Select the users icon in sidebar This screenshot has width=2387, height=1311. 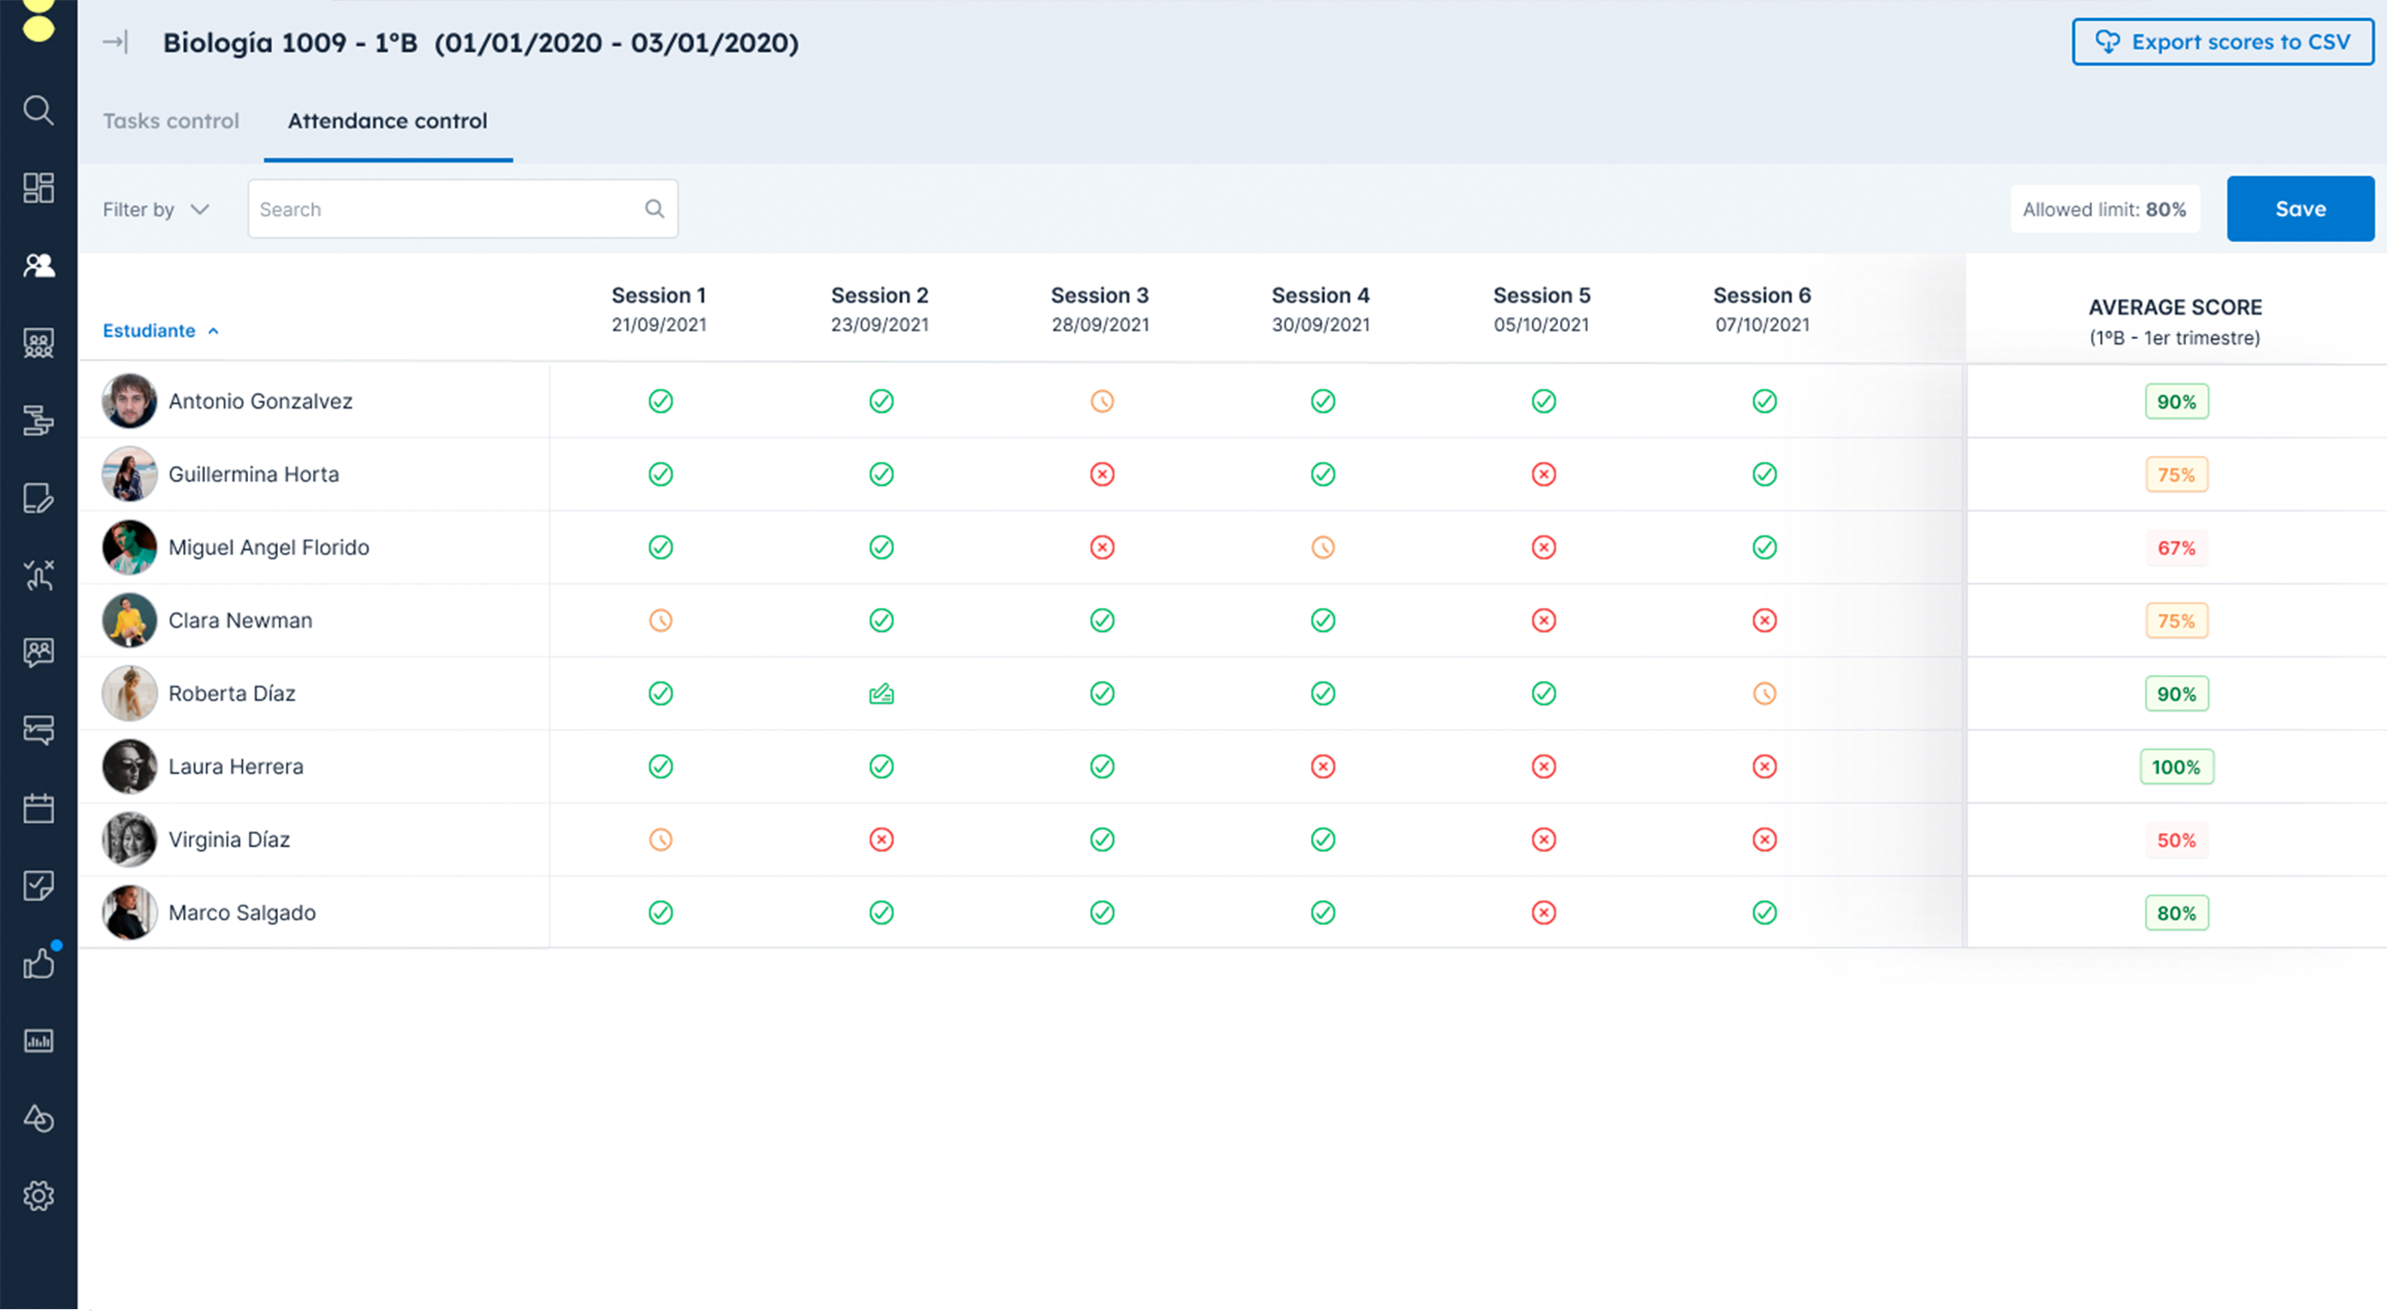[38, 266]
